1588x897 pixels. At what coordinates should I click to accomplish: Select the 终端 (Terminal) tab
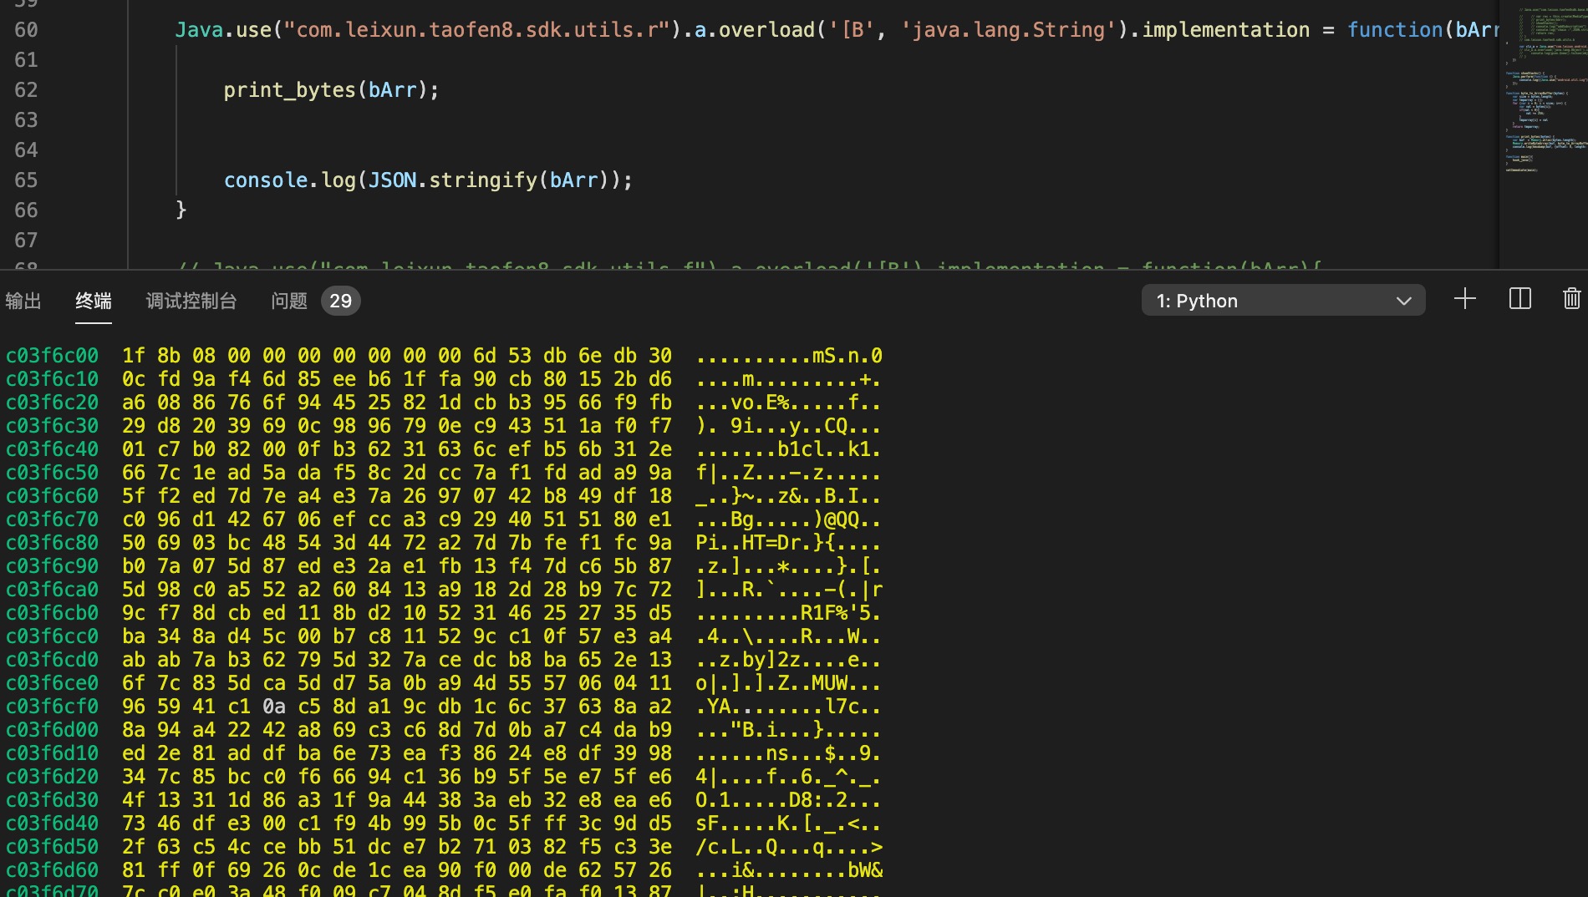pos(94,301)
